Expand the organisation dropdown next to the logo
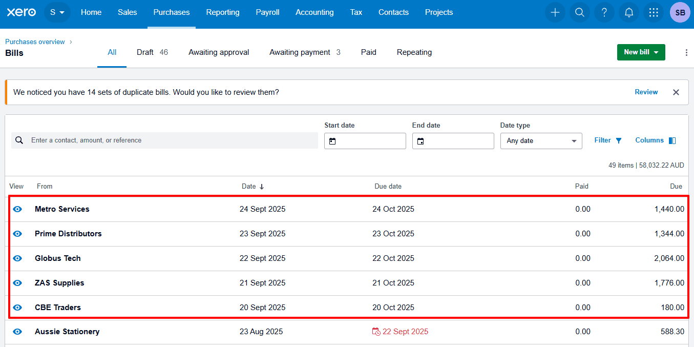694x347 pixels. pyautogui.click(x=57, y=12)
